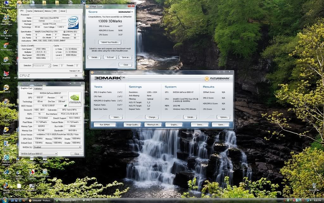
Task: Open the Windows Start orb
Action: pos(4,200)
